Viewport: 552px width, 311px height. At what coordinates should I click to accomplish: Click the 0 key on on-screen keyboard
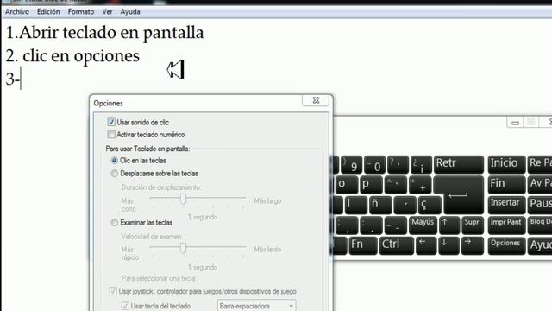(374, 164)
